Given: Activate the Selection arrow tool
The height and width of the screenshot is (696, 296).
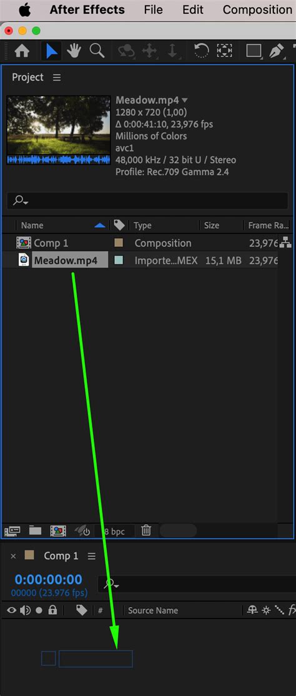Looking at the screenshot, I should tap(52, 51).
